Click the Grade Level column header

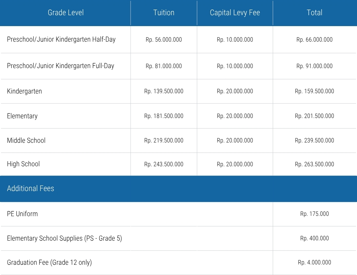(x=65, y=13)
